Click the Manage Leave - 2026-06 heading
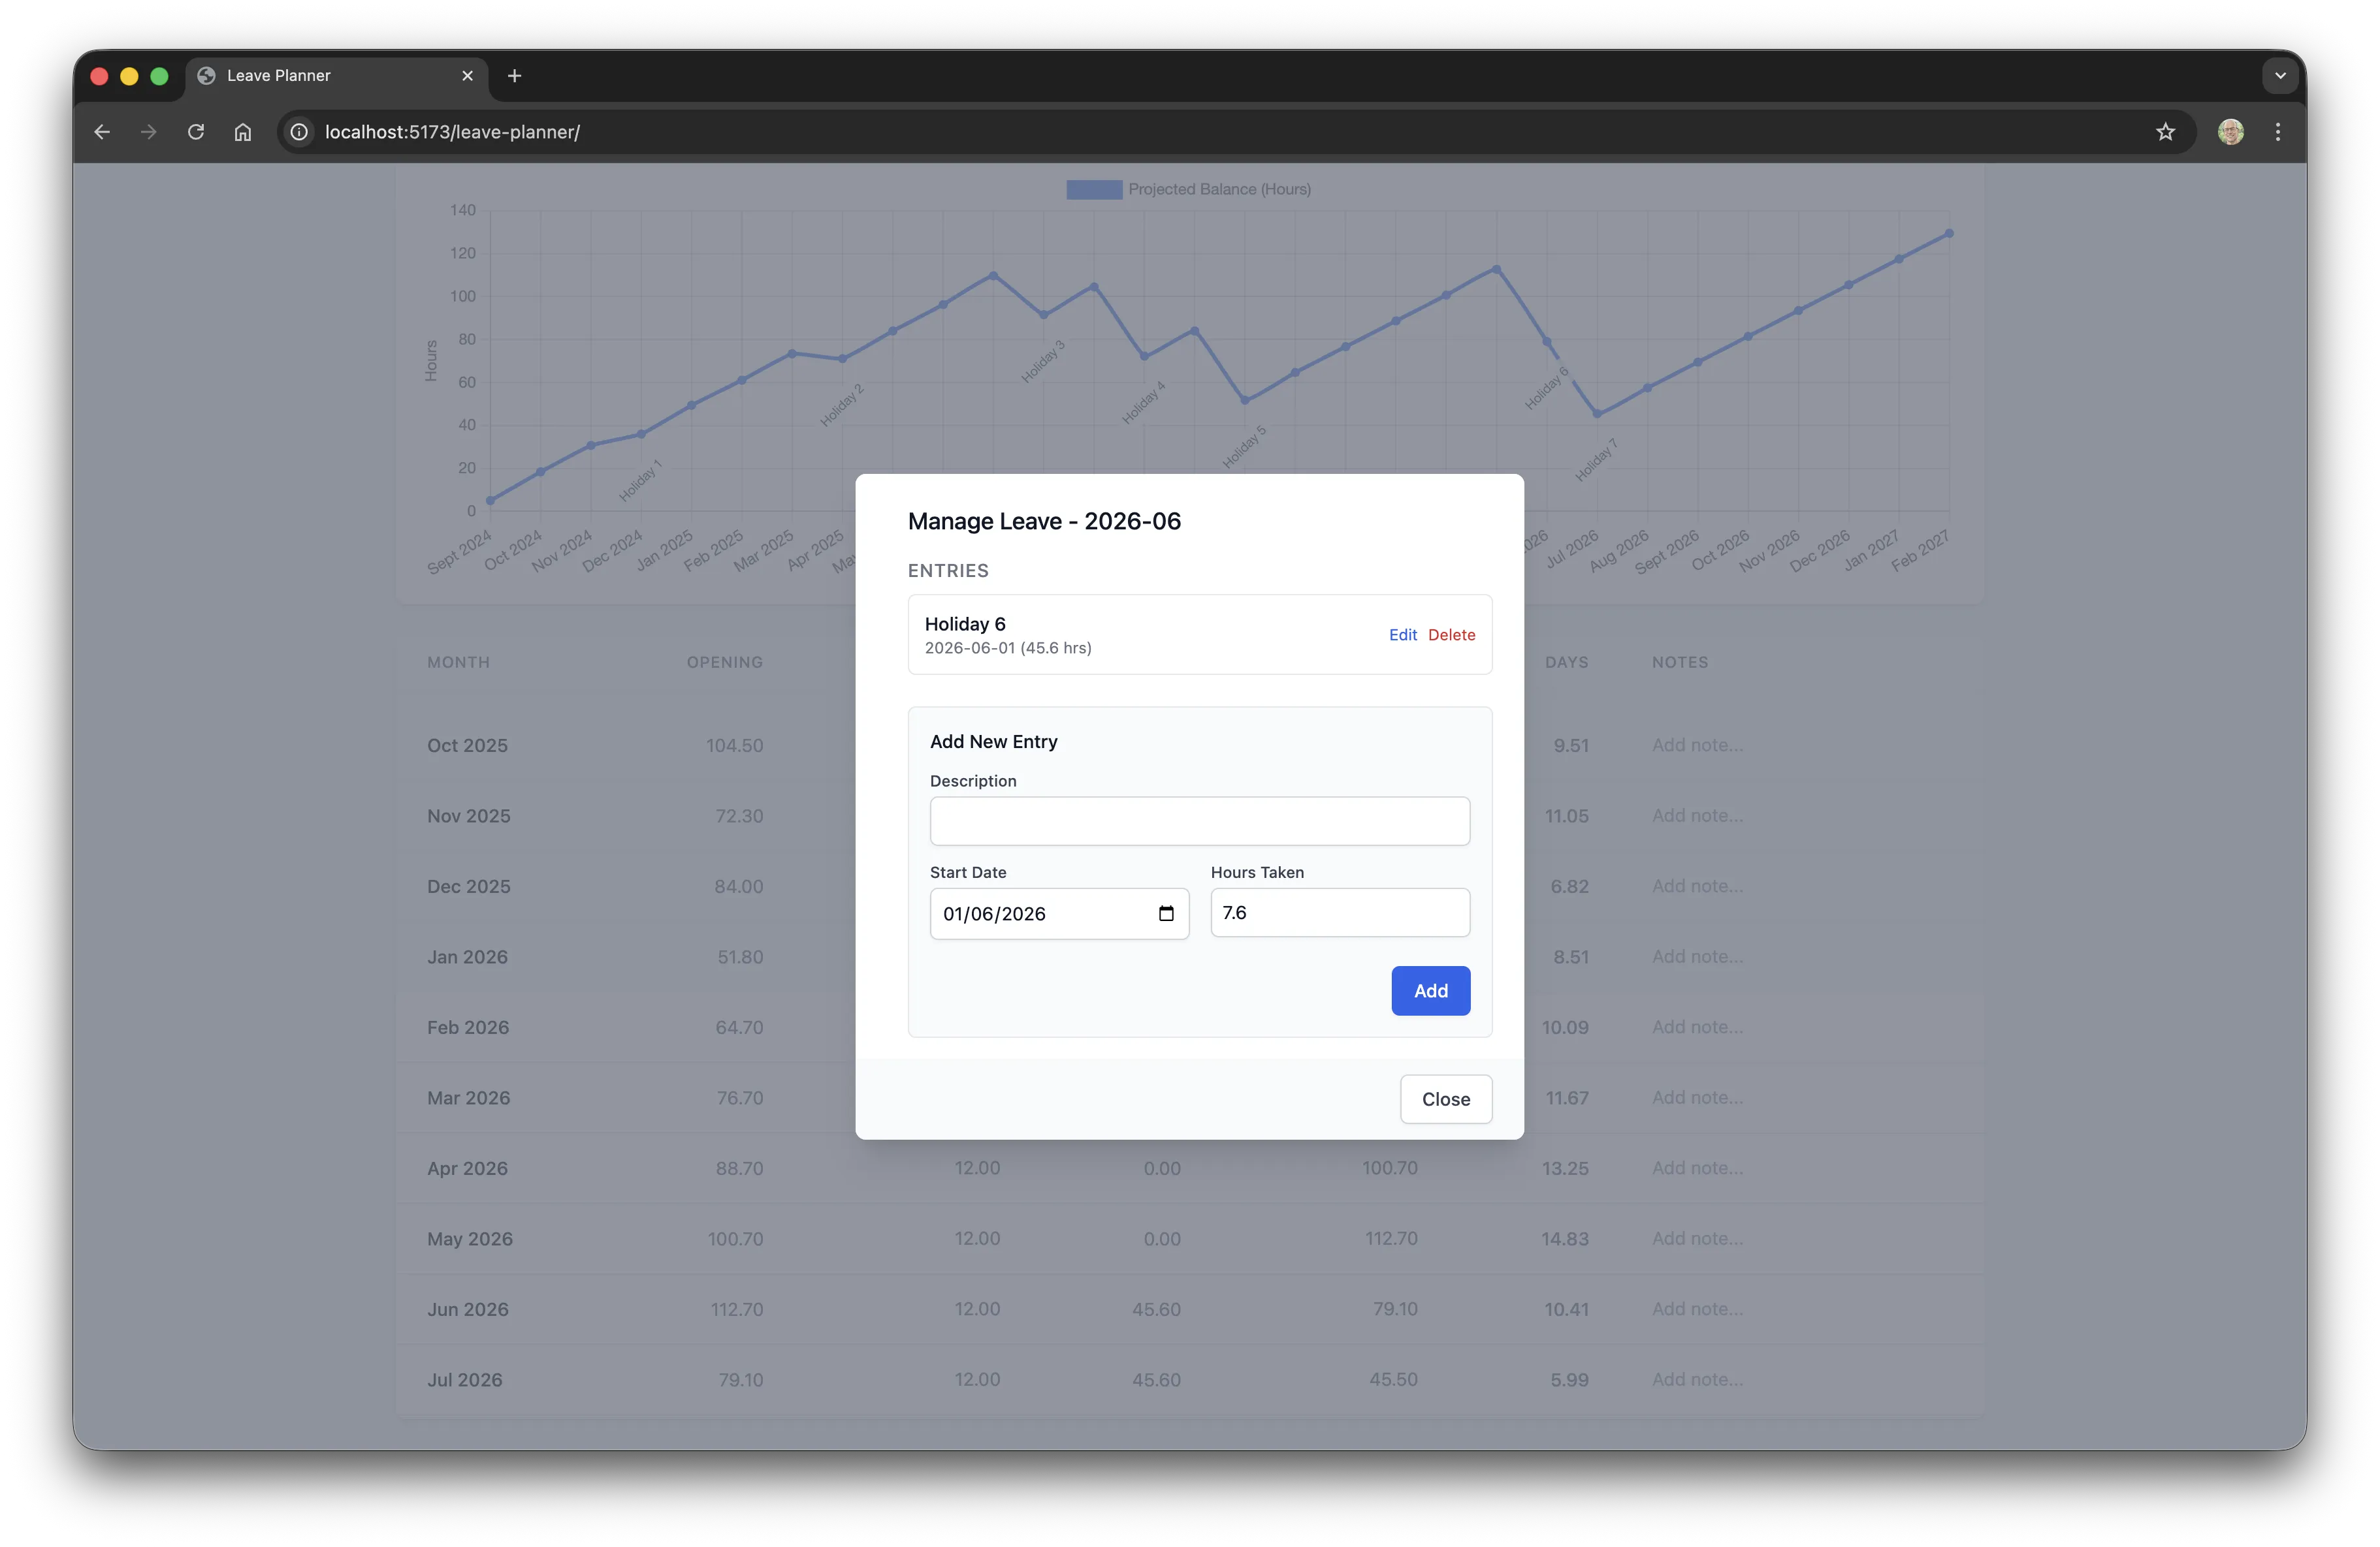This screenshot has height=1547, width=2380. [1044, 521]
